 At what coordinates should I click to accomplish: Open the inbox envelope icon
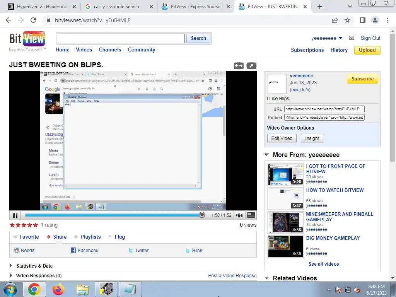pyautogui.click(x=351, y=38)
